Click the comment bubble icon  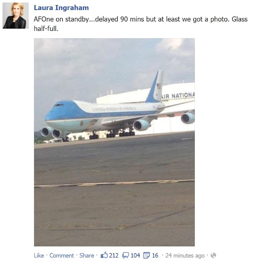click(x=126, y=255)
